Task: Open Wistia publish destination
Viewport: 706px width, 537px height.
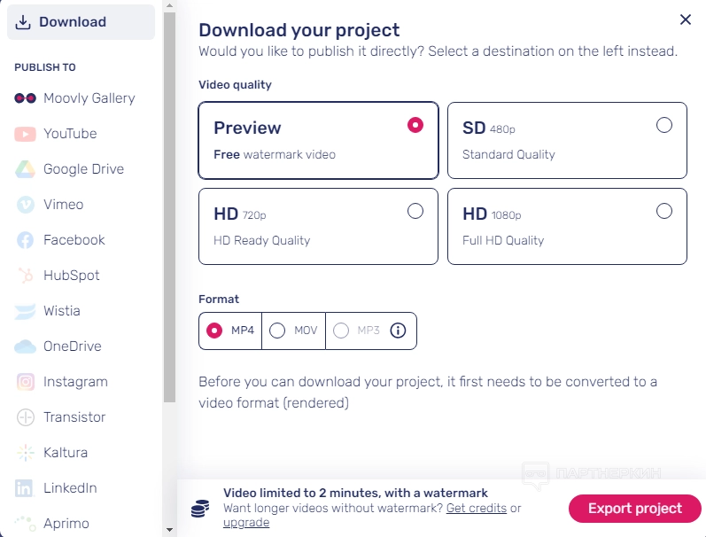Action: (x=61, y=311)
